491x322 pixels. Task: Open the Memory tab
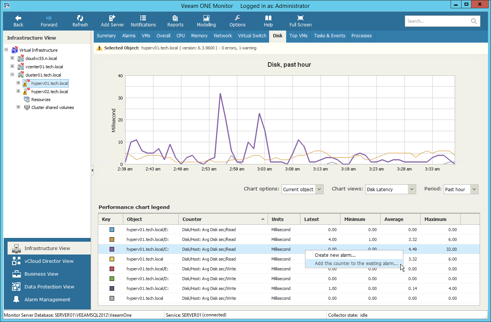pyautogui.click(x=199, y=36)
